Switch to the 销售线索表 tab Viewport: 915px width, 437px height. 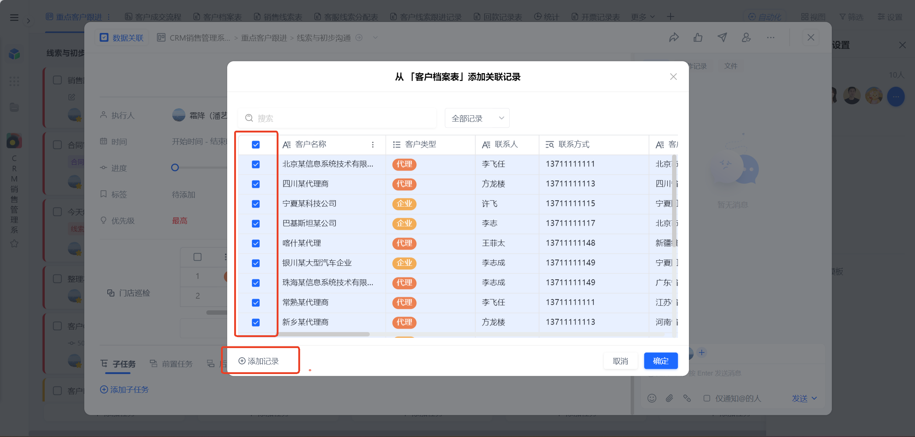click(x=278, y=17)
